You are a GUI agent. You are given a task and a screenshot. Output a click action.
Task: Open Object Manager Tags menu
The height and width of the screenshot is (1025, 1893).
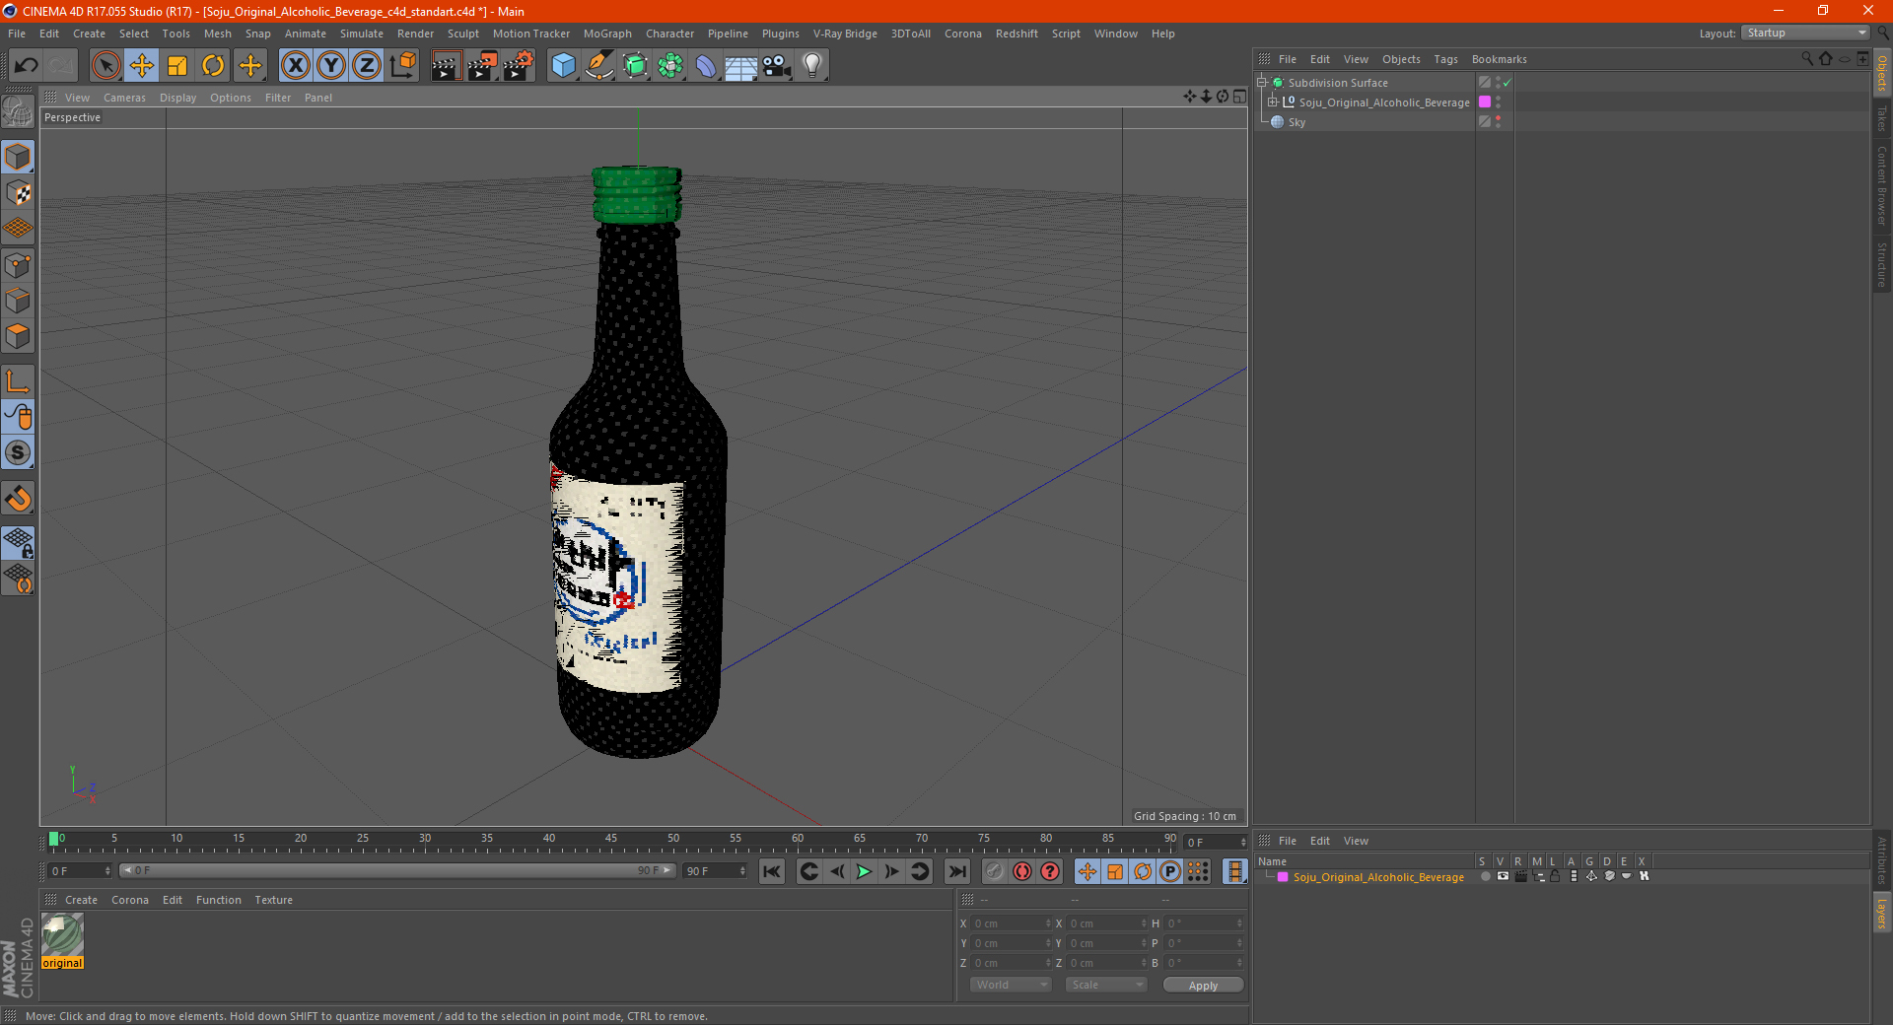click(1445, 59)
